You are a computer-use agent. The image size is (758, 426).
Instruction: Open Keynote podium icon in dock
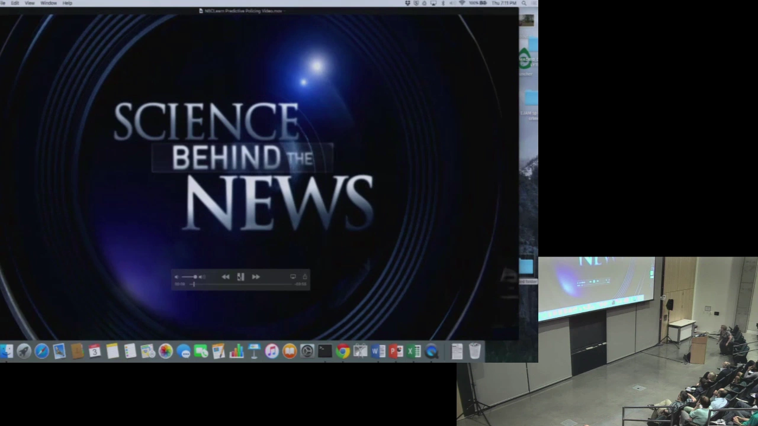[254, 351]
